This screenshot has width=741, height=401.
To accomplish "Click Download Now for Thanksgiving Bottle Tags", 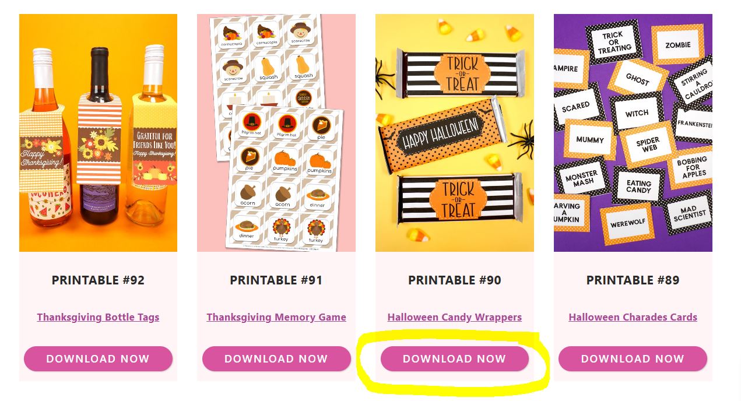I will (x=98, y=359).
